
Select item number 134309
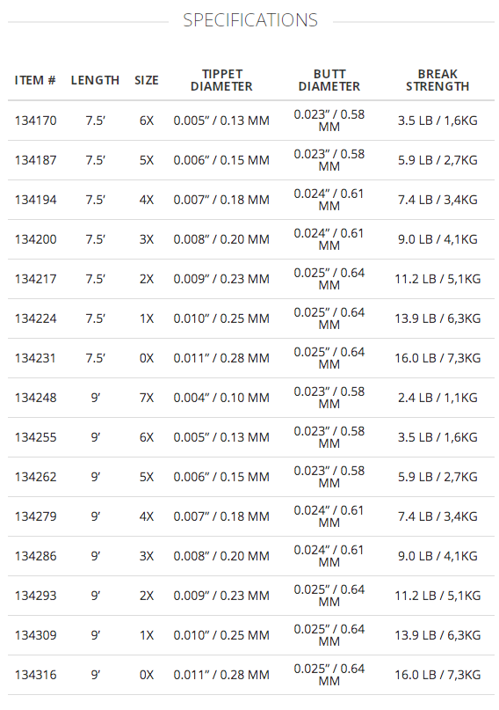(36, 635)
